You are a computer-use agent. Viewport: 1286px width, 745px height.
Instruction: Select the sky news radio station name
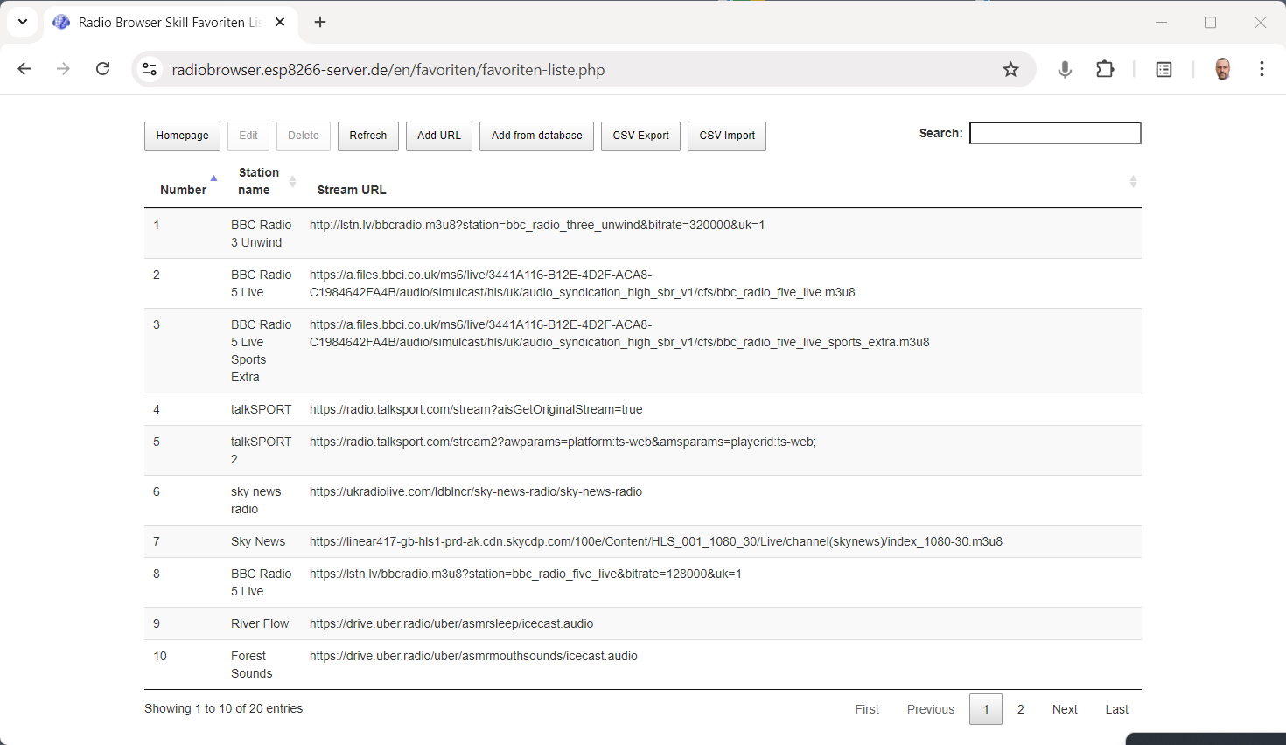coord(256,500)
